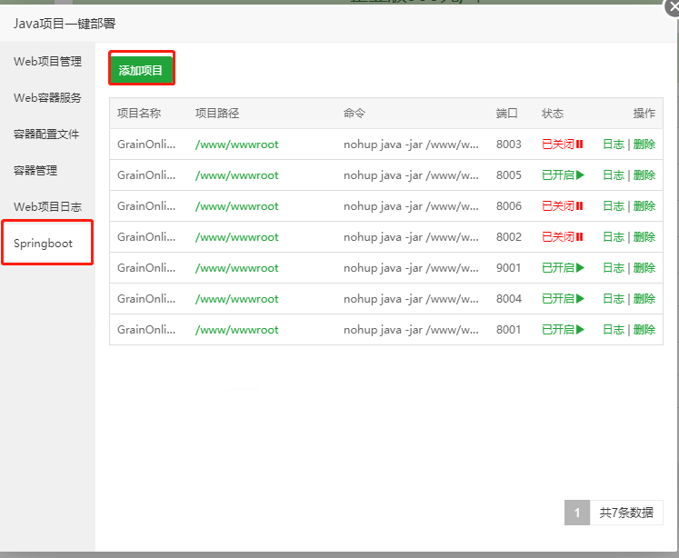Delete the project on port 8005

(x=644, y=175)
